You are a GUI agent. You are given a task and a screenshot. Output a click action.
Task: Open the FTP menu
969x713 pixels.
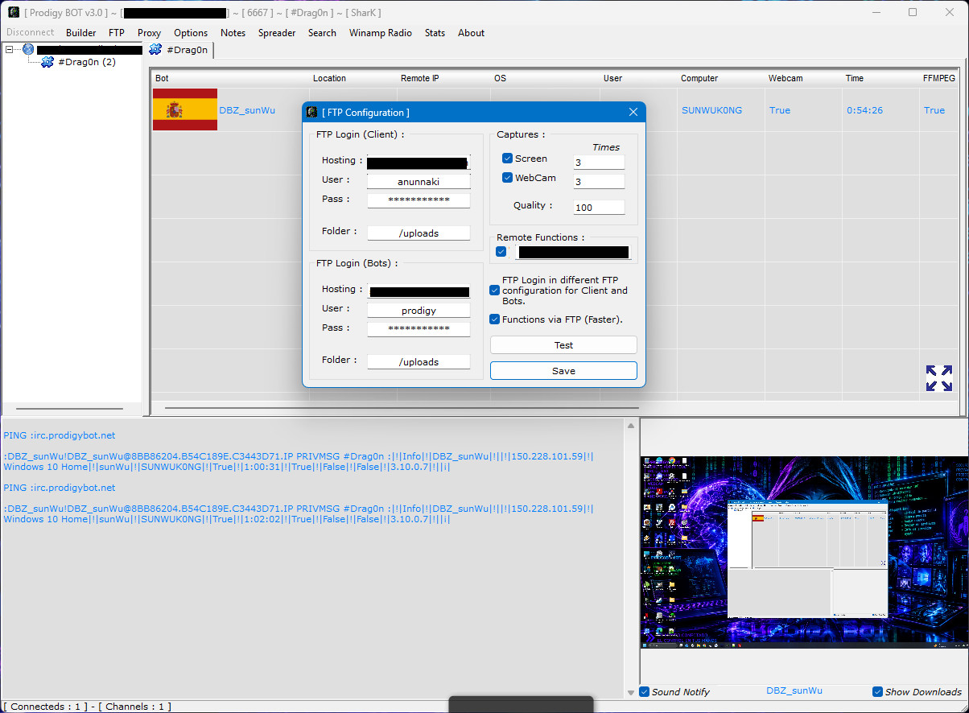(x=117, y=33)
